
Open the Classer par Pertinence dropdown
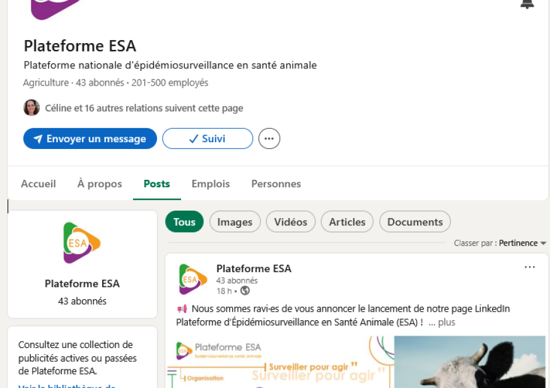500,243
